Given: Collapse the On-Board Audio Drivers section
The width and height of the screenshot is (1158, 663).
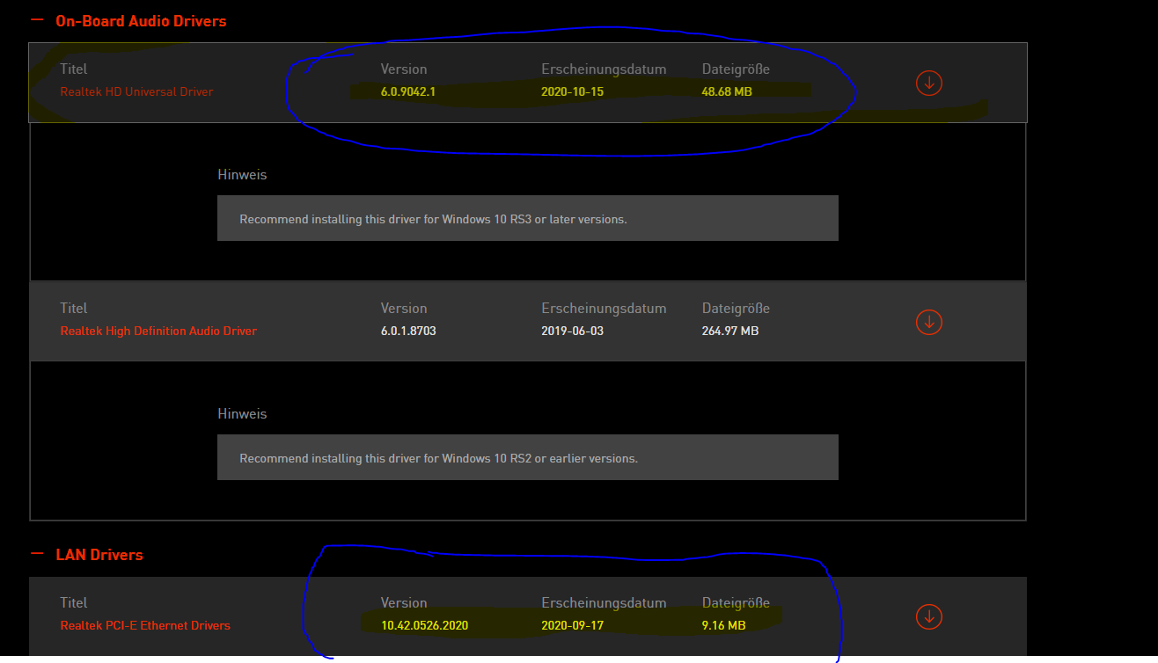Looking at the screenshot, I should coord(37,20).
